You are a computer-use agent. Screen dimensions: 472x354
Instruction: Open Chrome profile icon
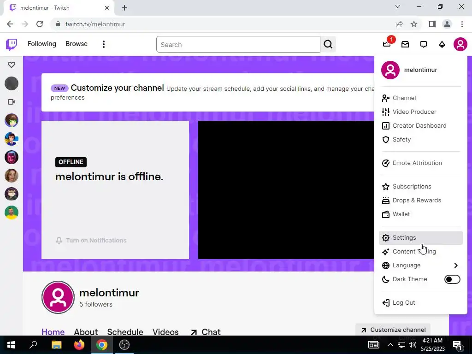pyautogui.click(x=447, y=24)
